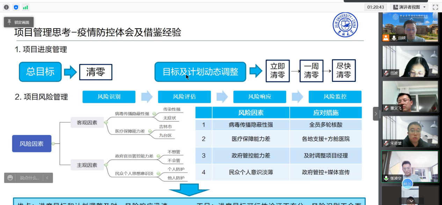Click 张凌空's active microphone icon
The width and height of the screenshot is (442, 205).
coord(386,178)
